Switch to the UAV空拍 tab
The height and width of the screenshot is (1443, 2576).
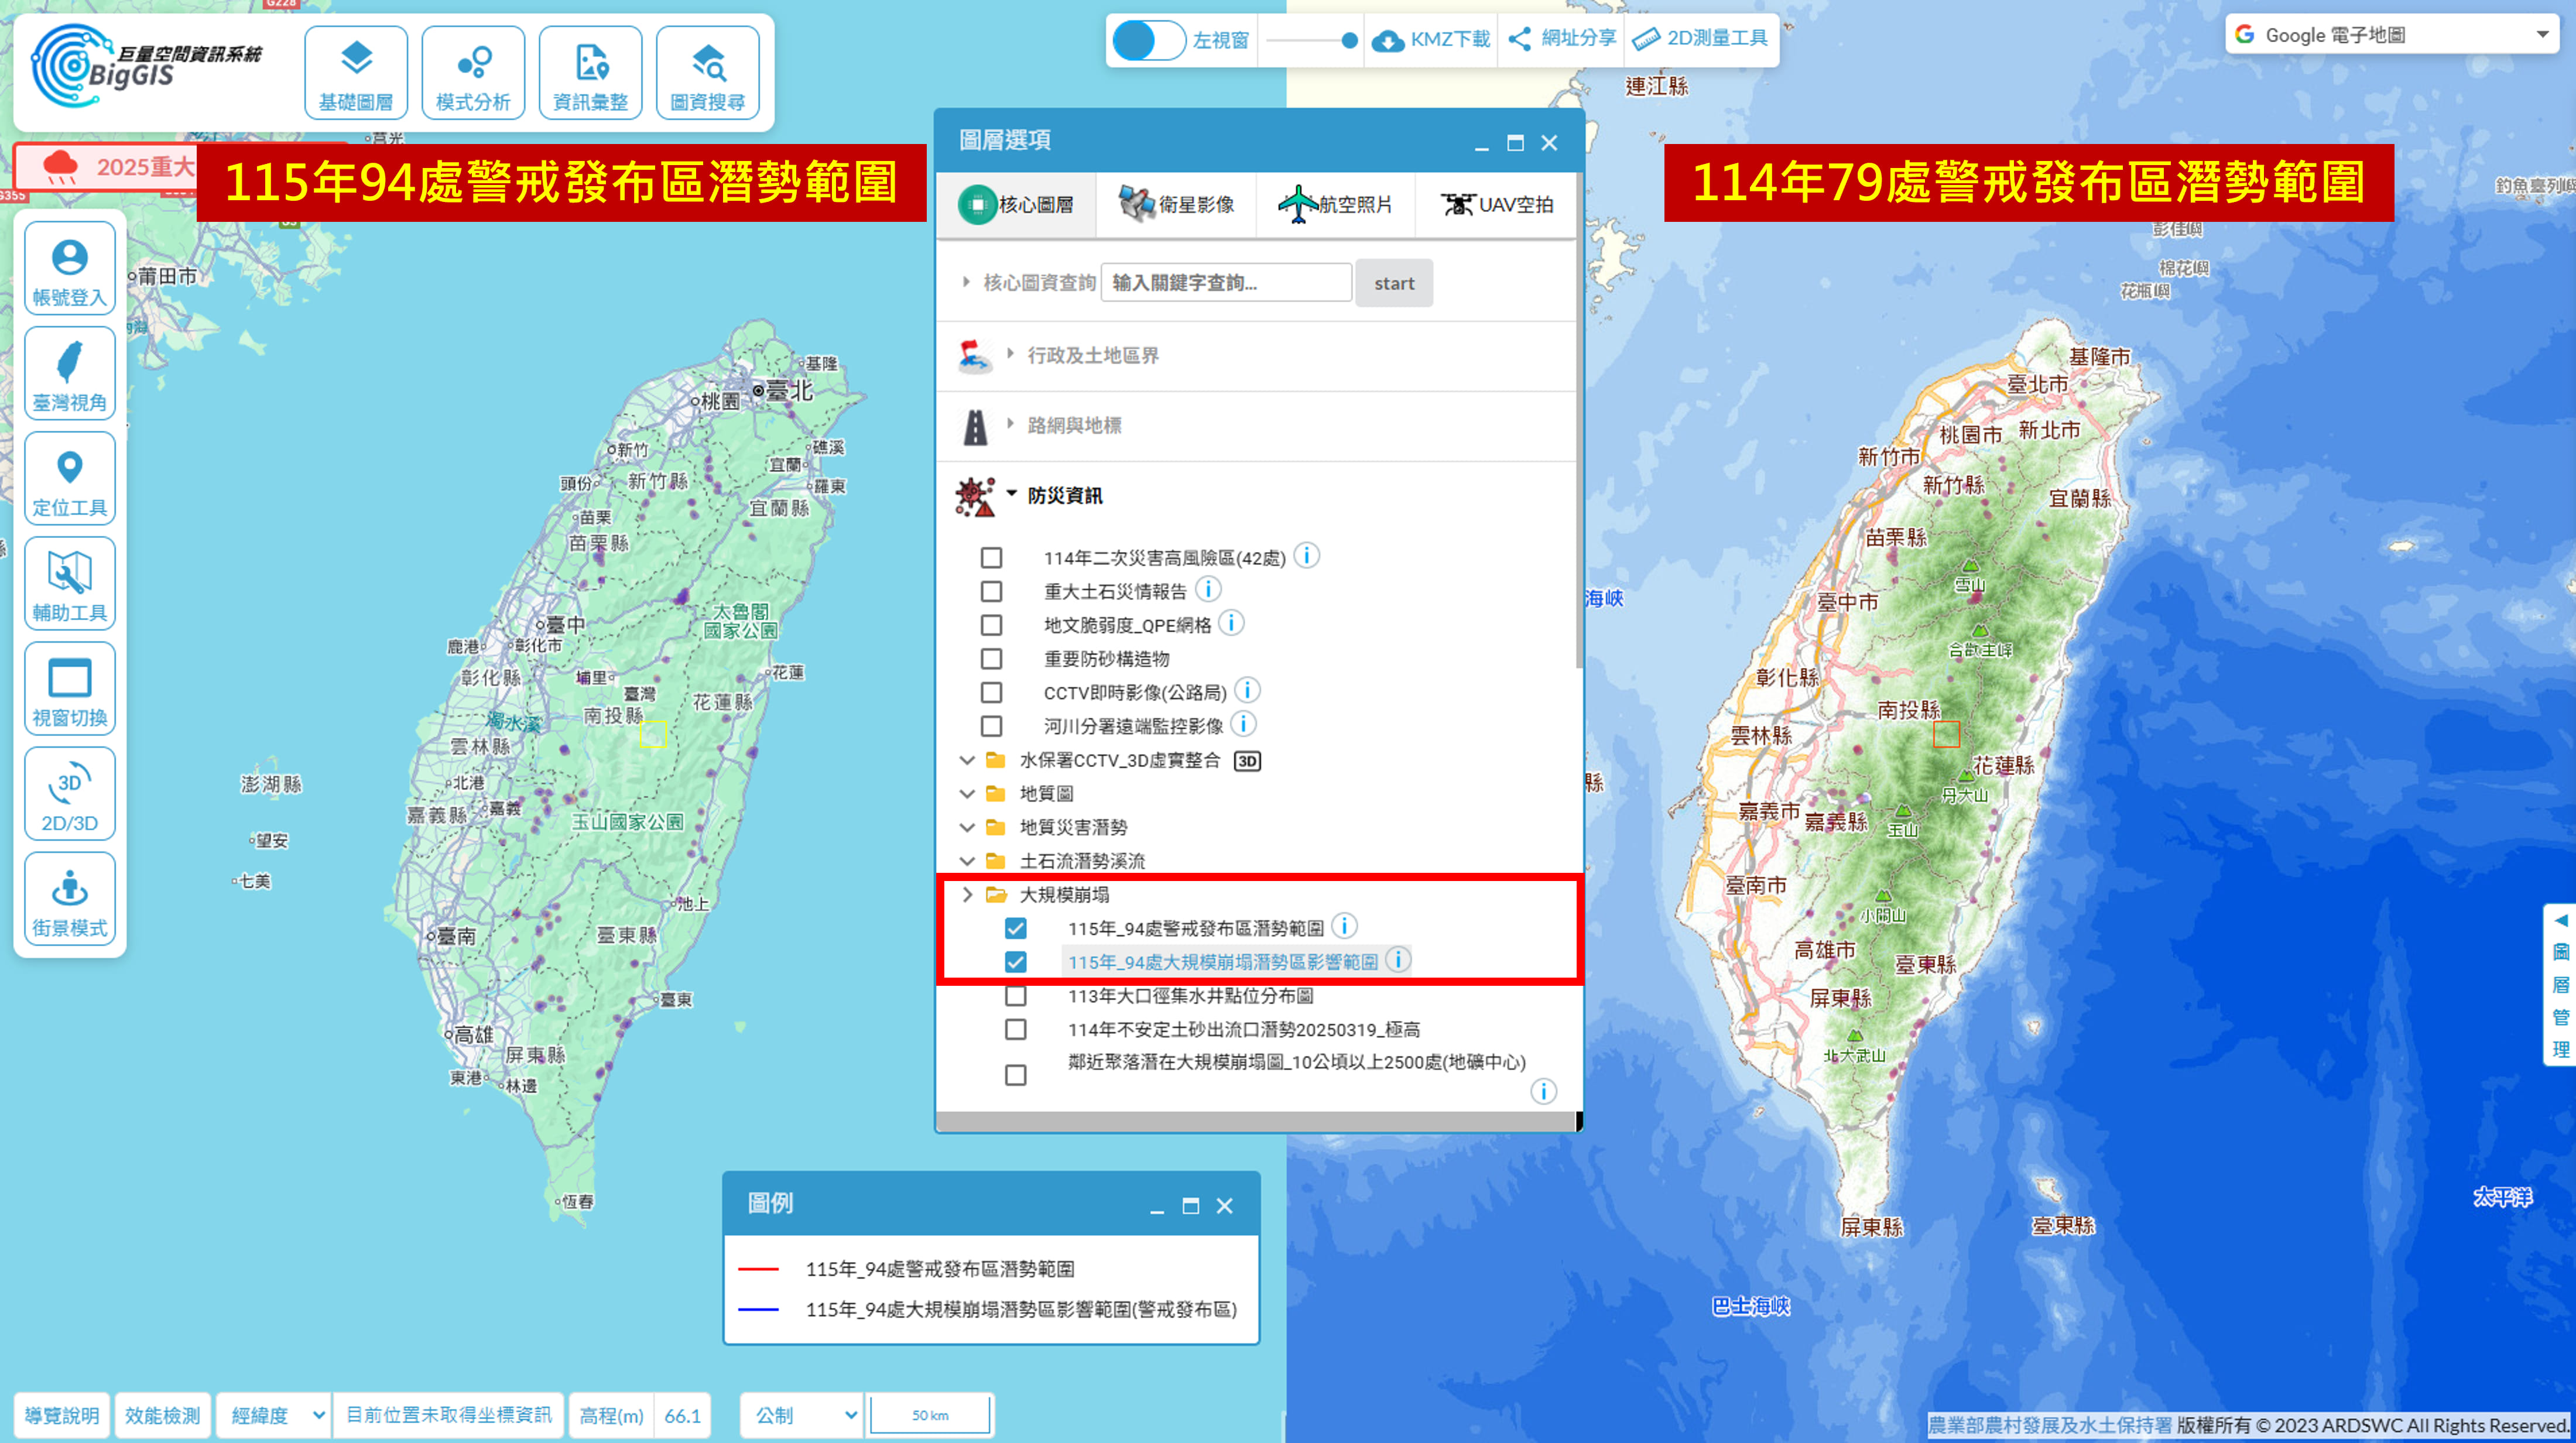click(x=1497, y=205)
